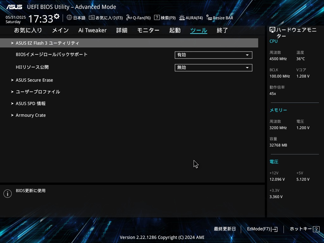Expand the ASUS Secure Erase arrow
The height and width of the screenshot is (243, 324).
point(12,80)
